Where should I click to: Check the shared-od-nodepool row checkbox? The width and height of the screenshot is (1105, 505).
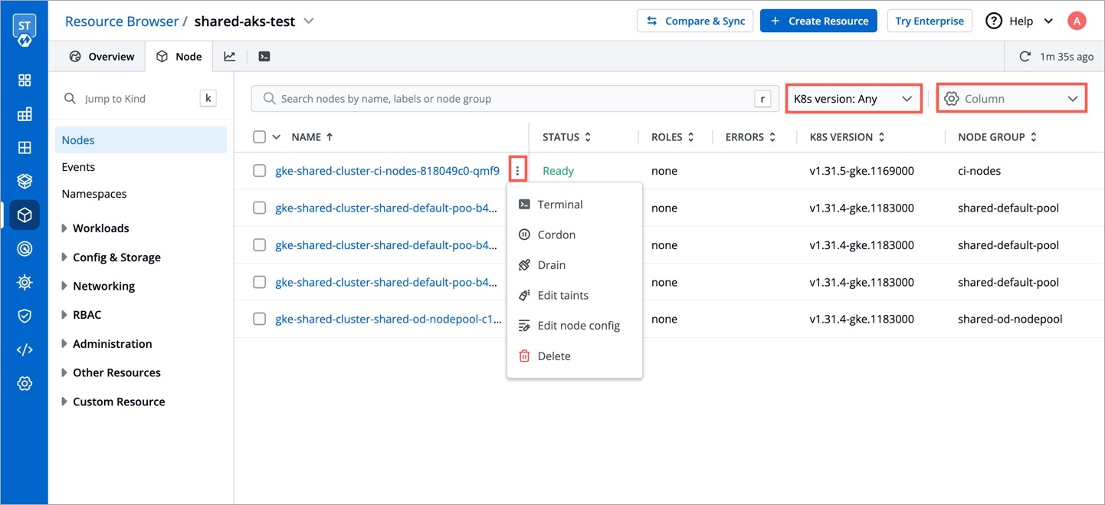[260, 319]
